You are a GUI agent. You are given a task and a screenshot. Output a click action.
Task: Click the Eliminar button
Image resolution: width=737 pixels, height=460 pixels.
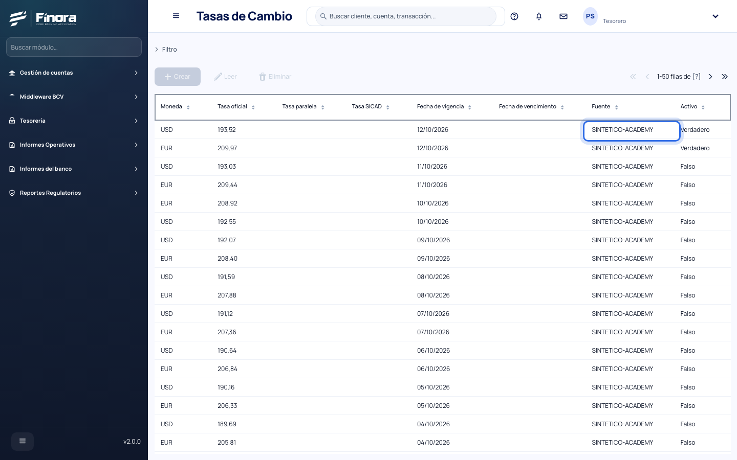(275, 77)
